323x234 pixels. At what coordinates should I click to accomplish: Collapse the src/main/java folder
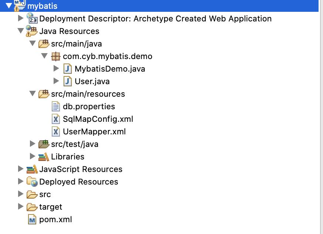[33, 44]
